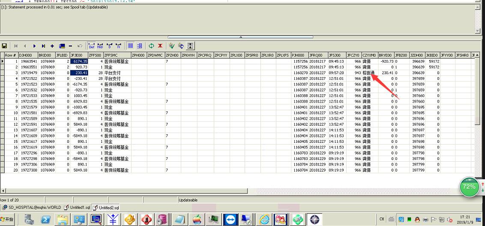Click the 09:57:20 time cell
Image resolution: width=485 pixels, height=226 pixels.
[x=337, y=73]
